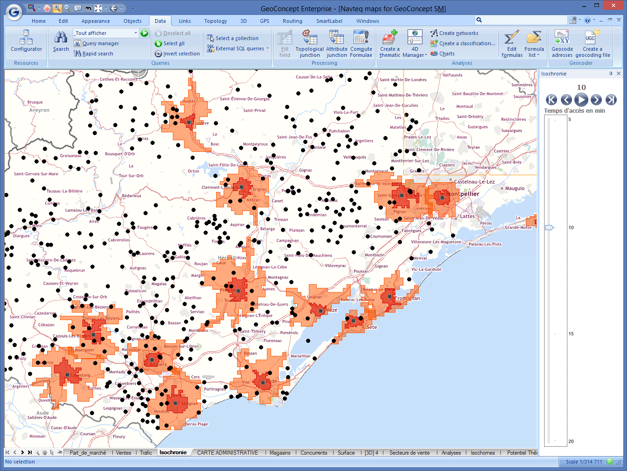
Task: Jump to first isochrone step
Action: (x=552, y=99)
